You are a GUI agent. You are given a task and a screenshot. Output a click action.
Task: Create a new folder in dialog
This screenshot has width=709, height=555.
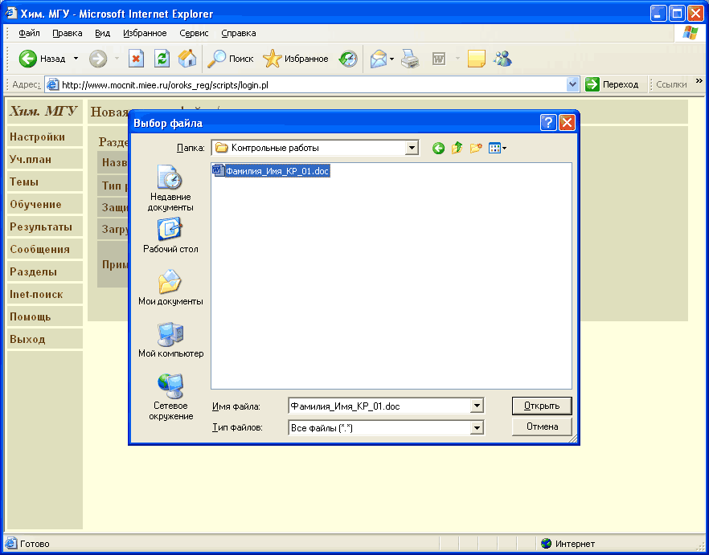click(x=476, y=148)
